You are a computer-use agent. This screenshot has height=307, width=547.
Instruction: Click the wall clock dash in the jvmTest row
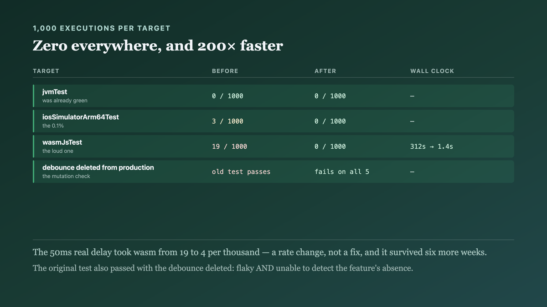point(412,96)
